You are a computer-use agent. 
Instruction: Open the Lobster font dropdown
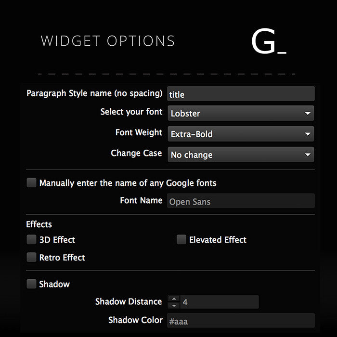[x=241, y=113]
